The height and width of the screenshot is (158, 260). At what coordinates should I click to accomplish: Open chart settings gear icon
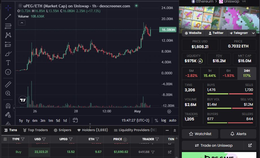169,112
